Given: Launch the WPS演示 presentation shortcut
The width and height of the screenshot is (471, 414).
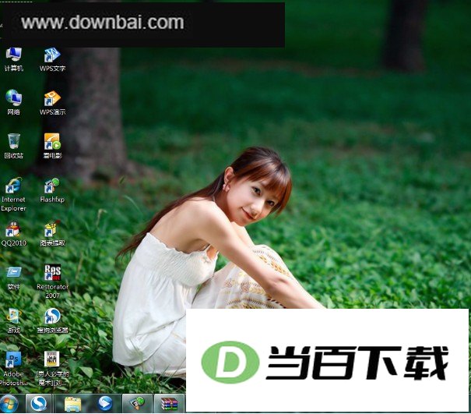Looking at the screenshot, I should 52,103.
